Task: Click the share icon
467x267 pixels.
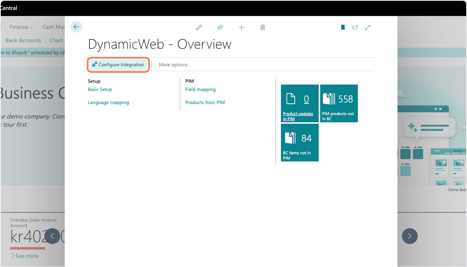Action: (220, 27)
